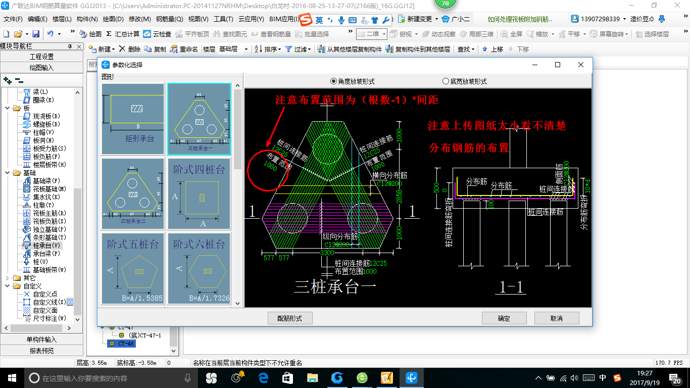Select 独立基础(P) in the tree
Screen dimensions: 690x388
(44, 229)
